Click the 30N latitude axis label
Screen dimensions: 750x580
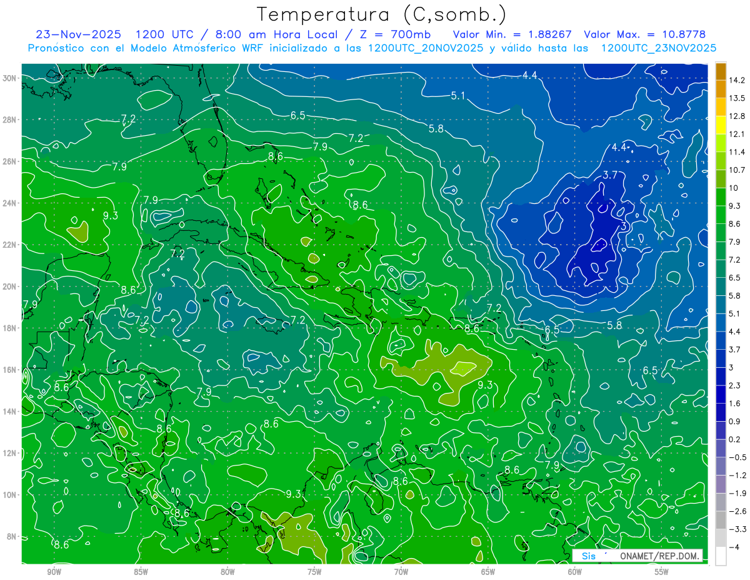click(10, 78)
